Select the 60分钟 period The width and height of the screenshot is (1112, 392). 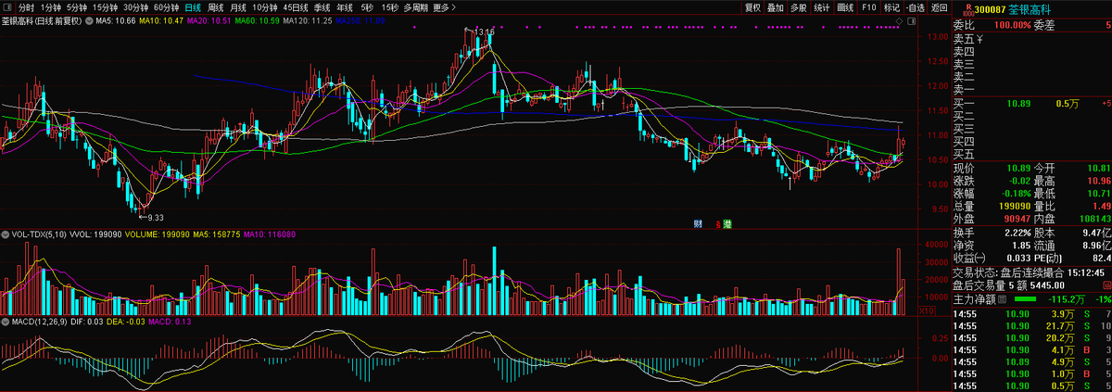(167, 7)
